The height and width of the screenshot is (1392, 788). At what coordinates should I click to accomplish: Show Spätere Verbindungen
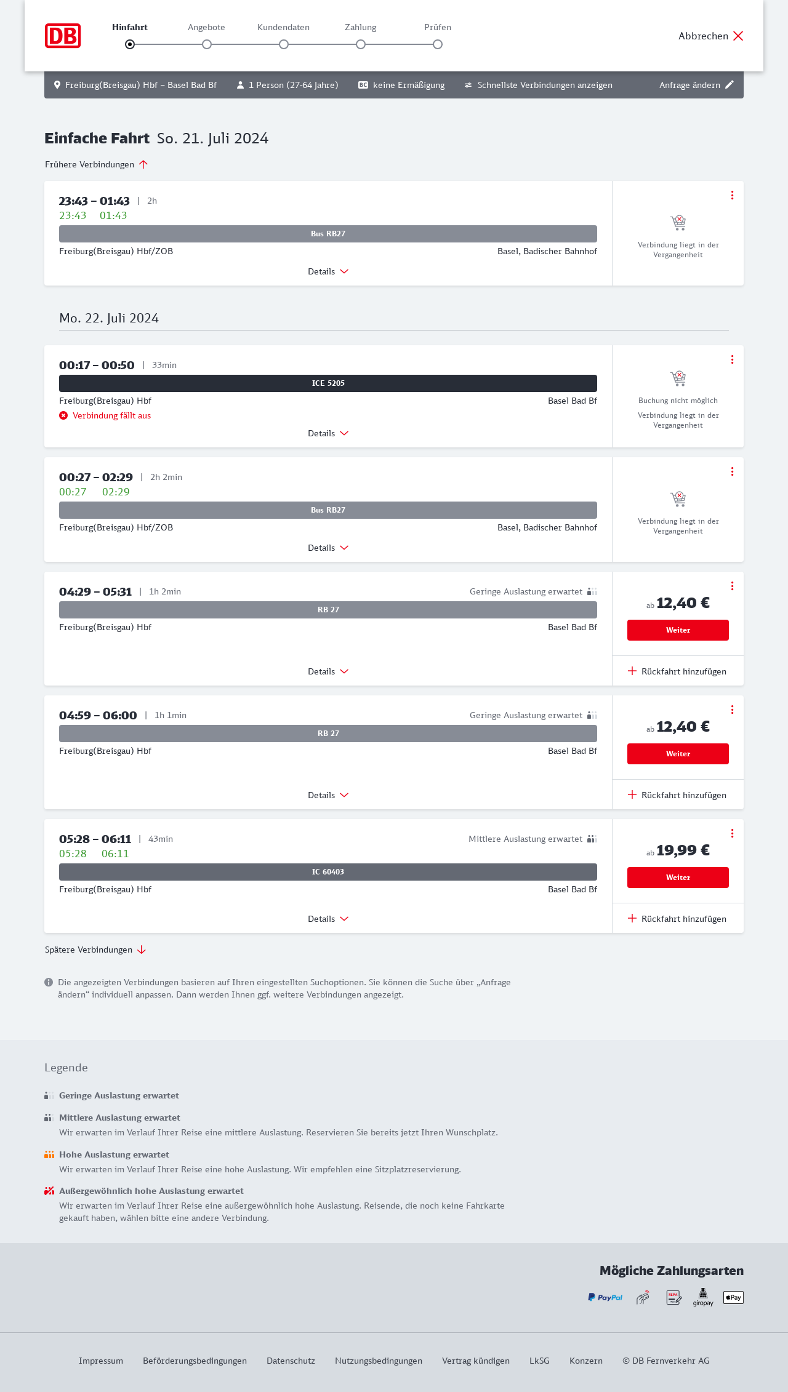pos(95,950)
